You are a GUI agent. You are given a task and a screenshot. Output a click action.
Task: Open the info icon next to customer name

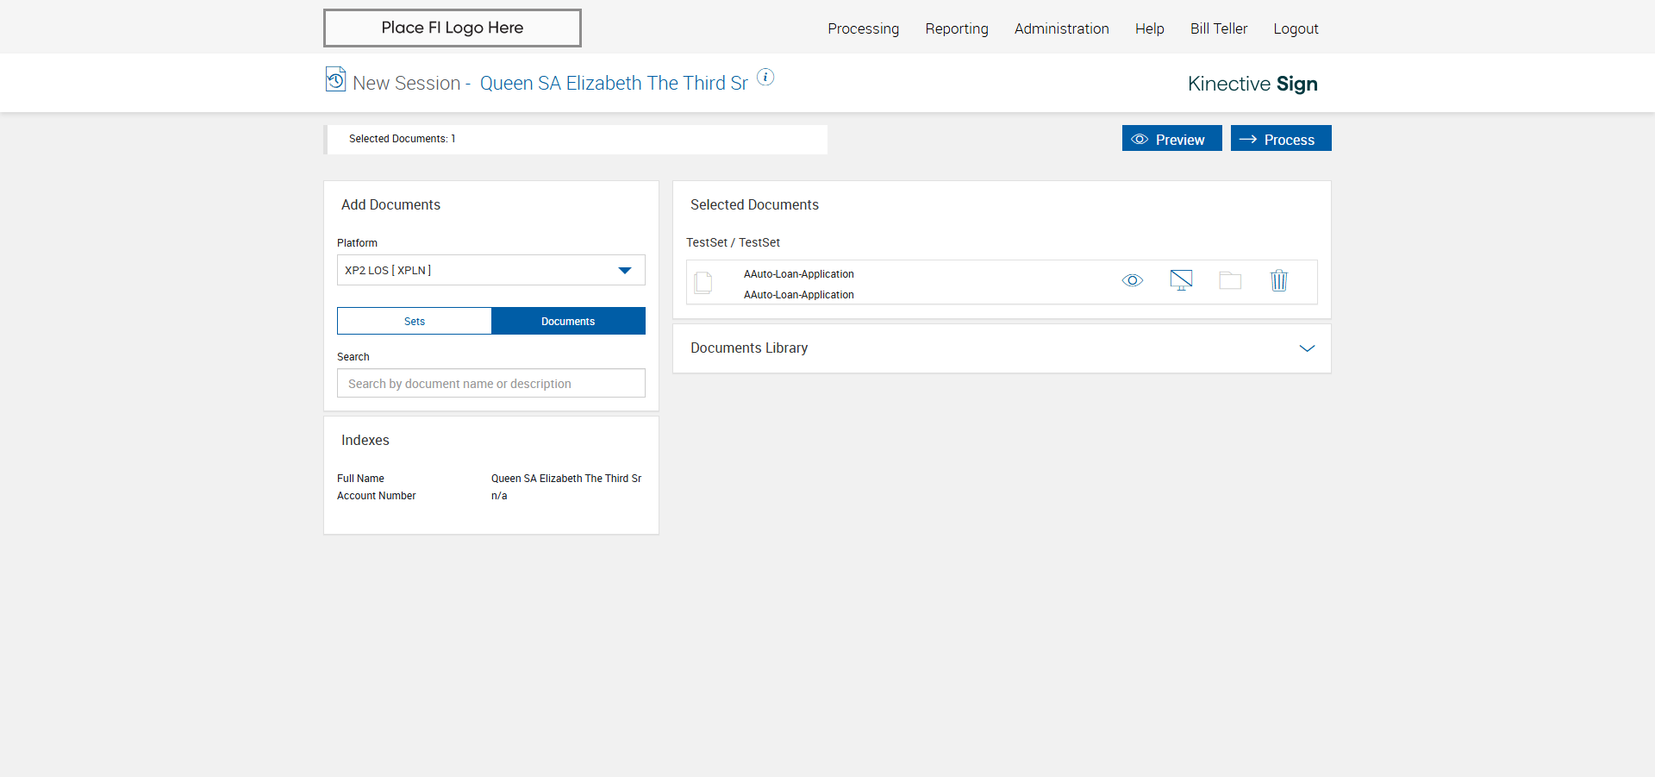coord(765,77)
